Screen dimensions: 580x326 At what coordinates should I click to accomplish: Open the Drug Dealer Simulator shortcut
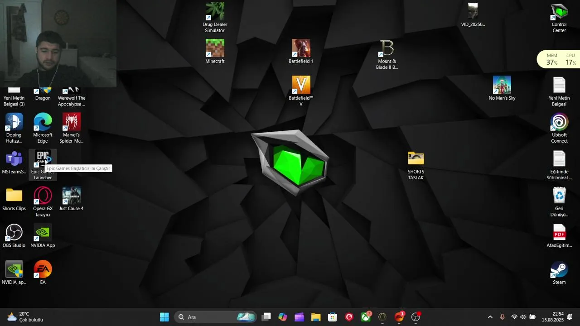pos(215,18)
